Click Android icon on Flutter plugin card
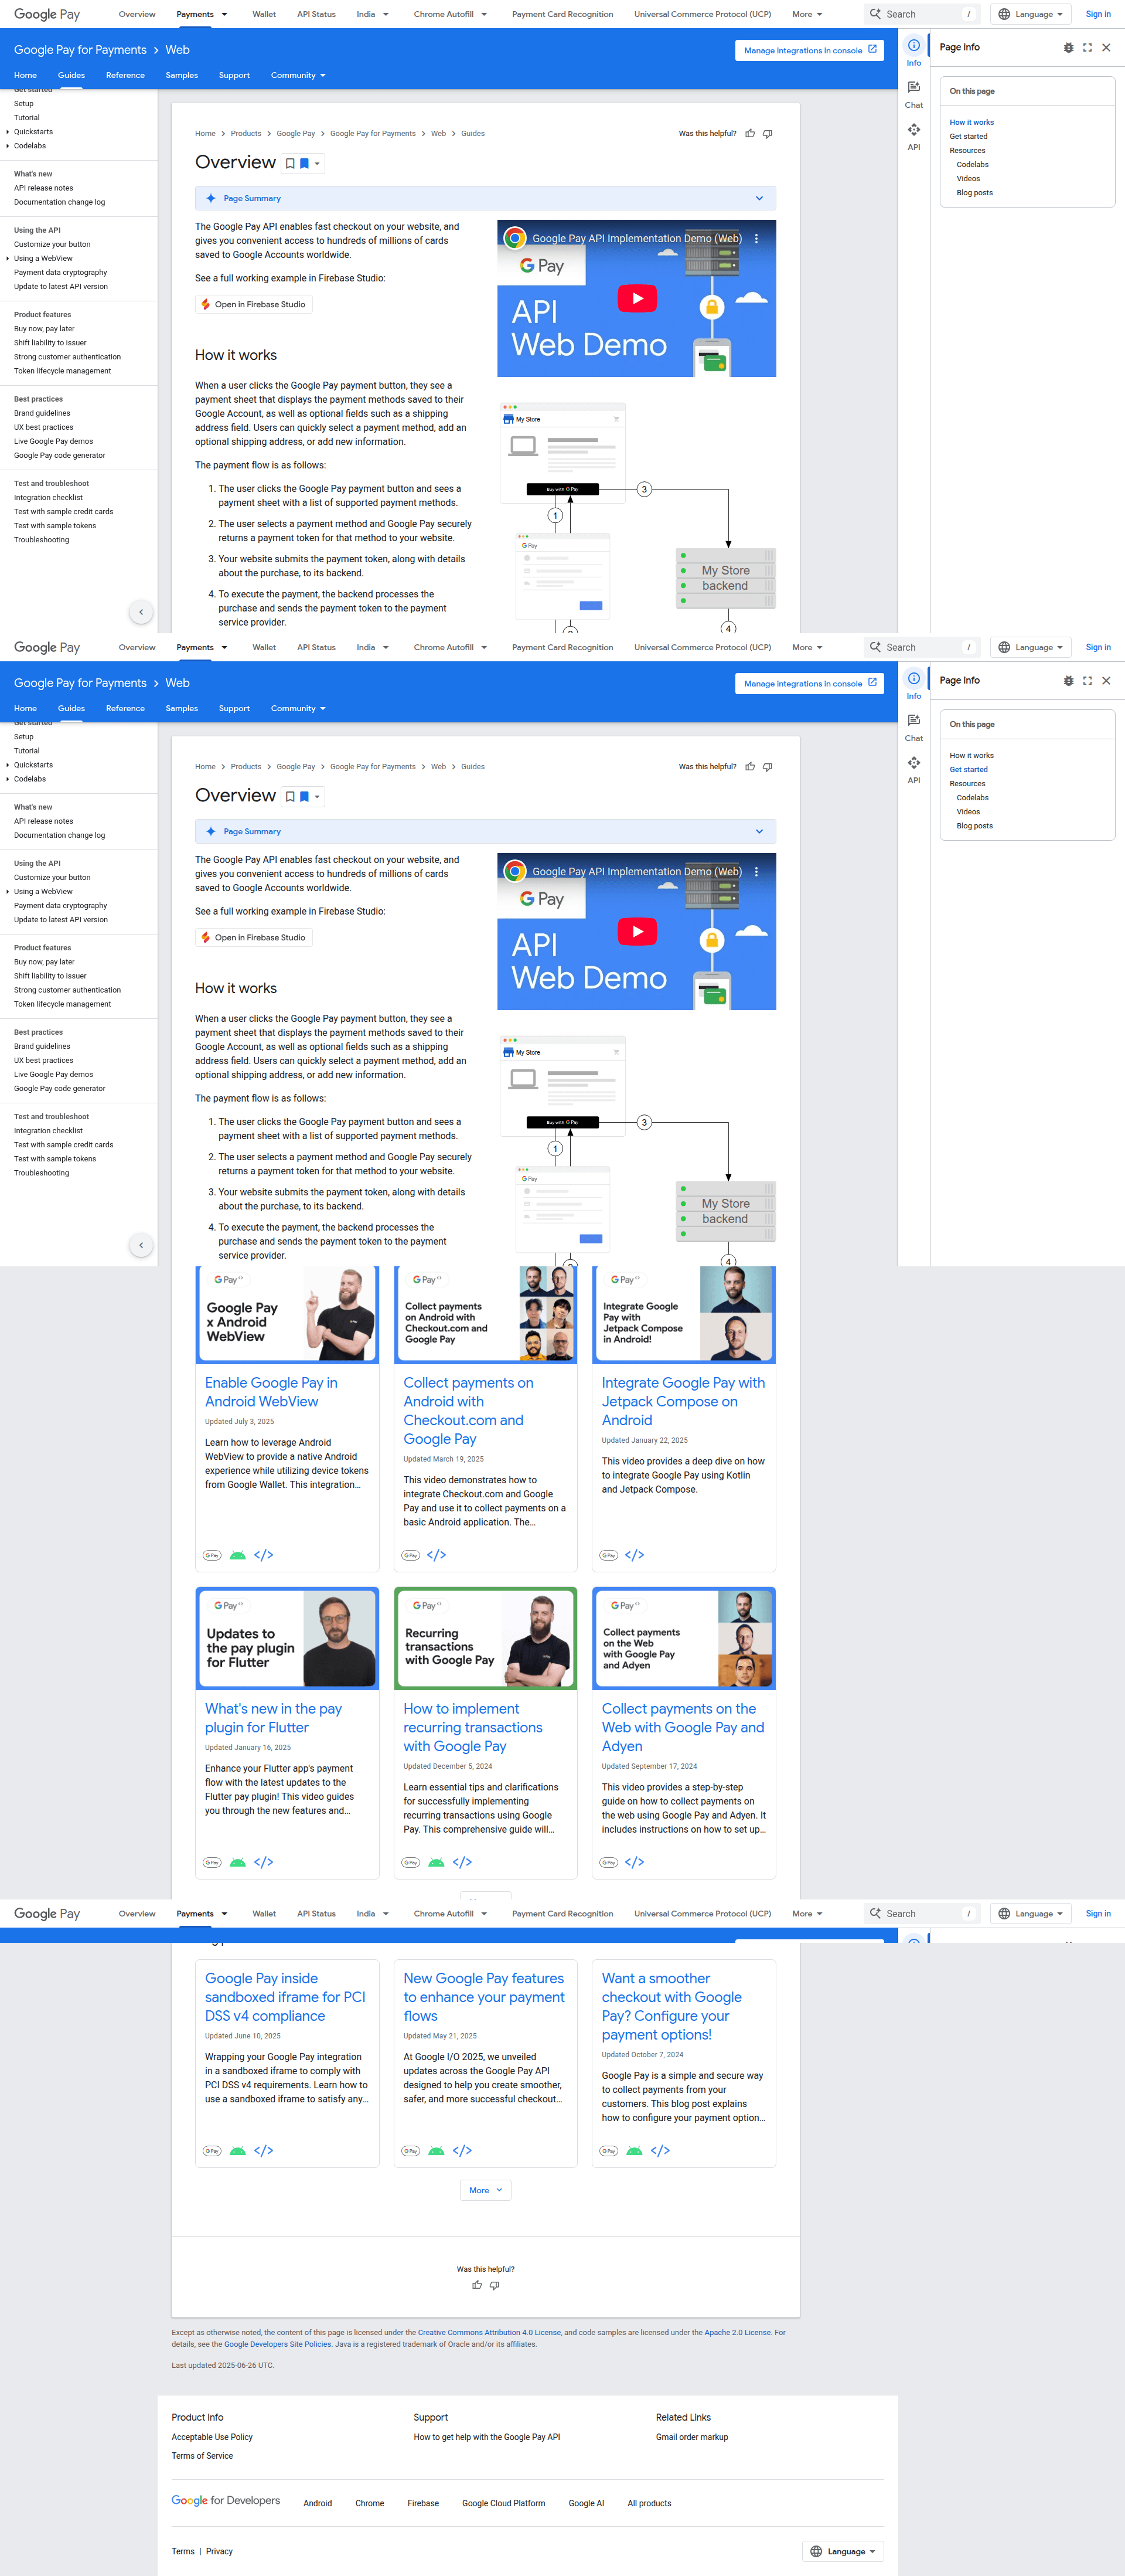Screen dimensions: 1125x2576 (x=238, y=1862)
